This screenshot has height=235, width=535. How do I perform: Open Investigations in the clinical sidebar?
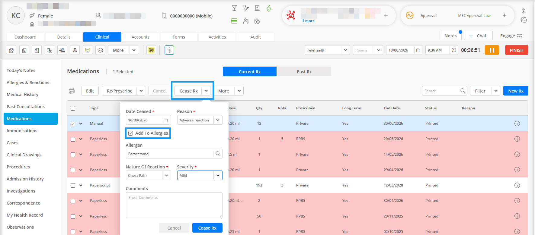coord(21,191)
